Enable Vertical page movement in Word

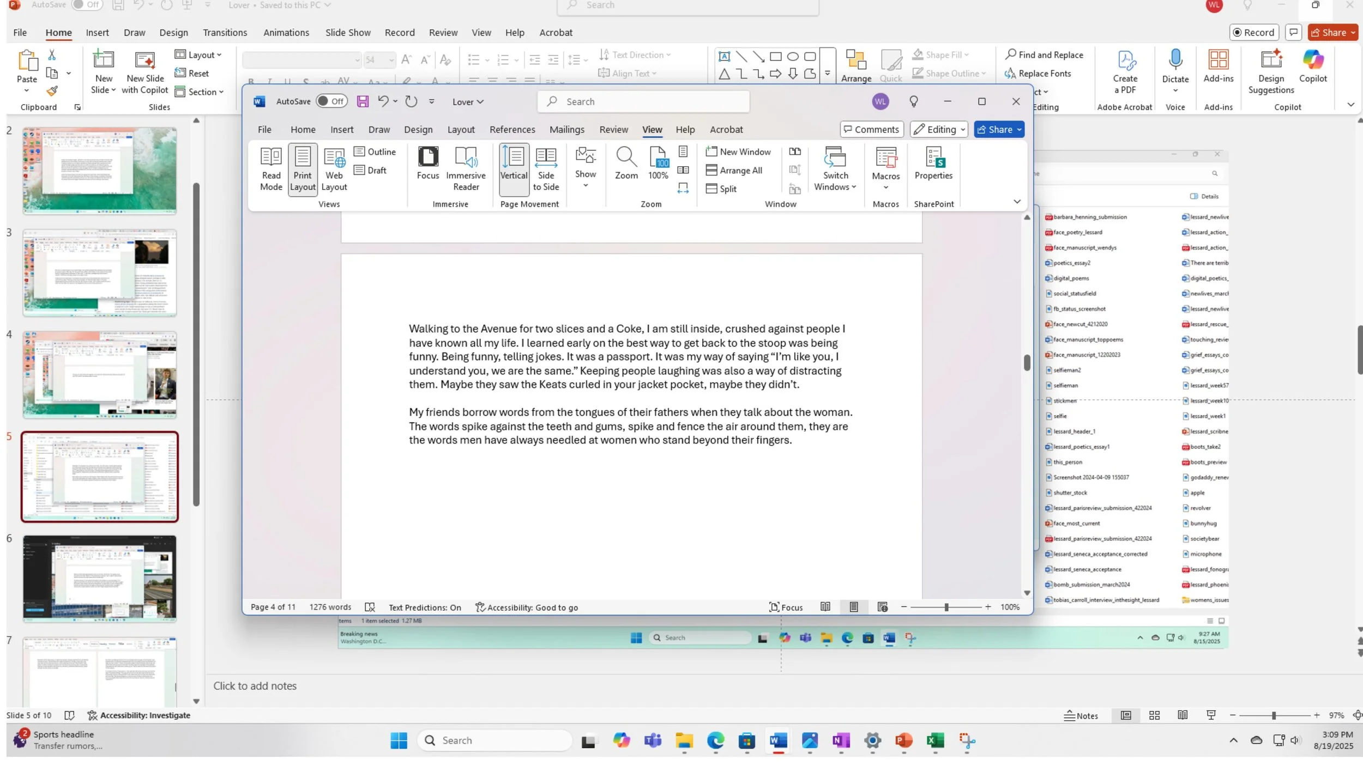point(514,169)
